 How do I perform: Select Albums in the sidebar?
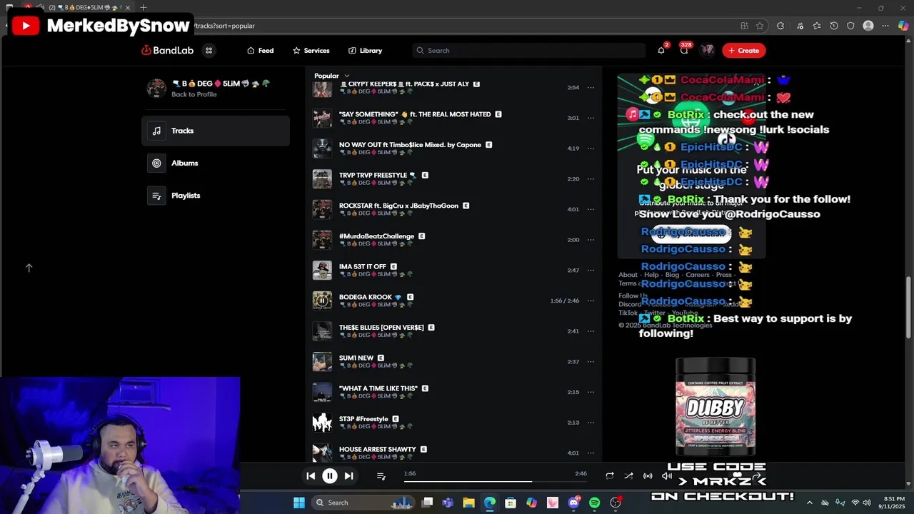click(x=215, y=163)
